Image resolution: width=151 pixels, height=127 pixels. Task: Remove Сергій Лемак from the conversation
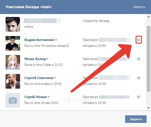(138, 97)
